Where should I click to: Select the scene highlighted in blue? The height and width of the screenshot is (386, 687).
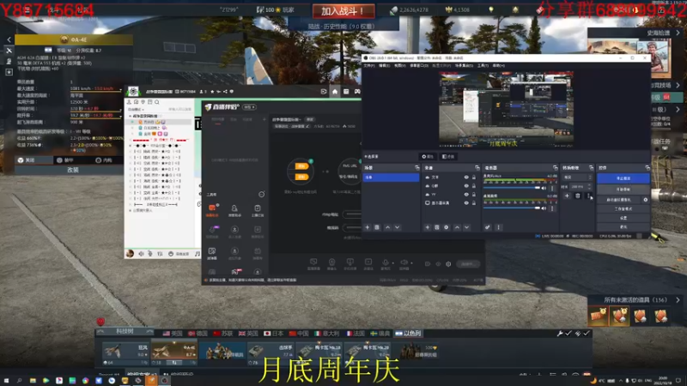click(391, 178)
